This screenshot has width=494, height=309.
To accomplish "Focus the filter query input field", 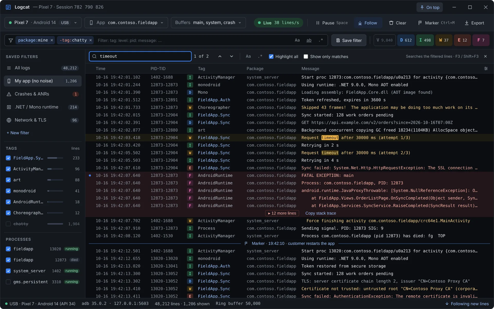I will point(193,40).
